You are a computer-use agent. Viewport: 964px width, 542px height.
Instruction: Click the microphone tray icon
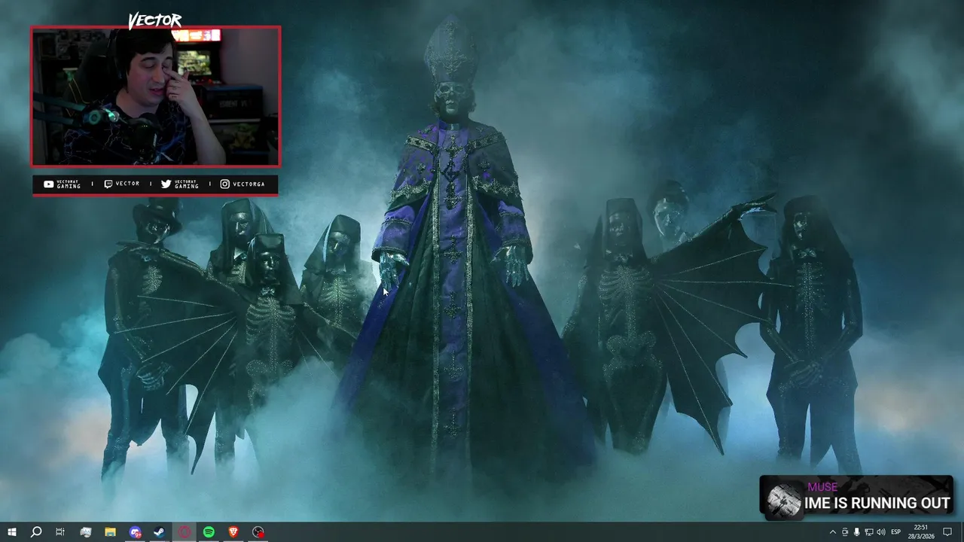pos(856,532)
